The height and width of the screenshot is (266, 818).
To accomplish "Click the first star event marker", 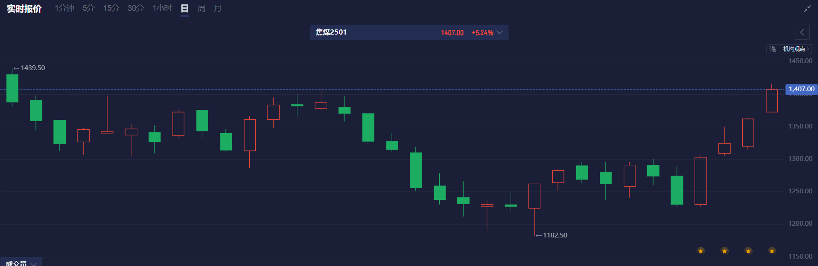I will tap(701, 251).
